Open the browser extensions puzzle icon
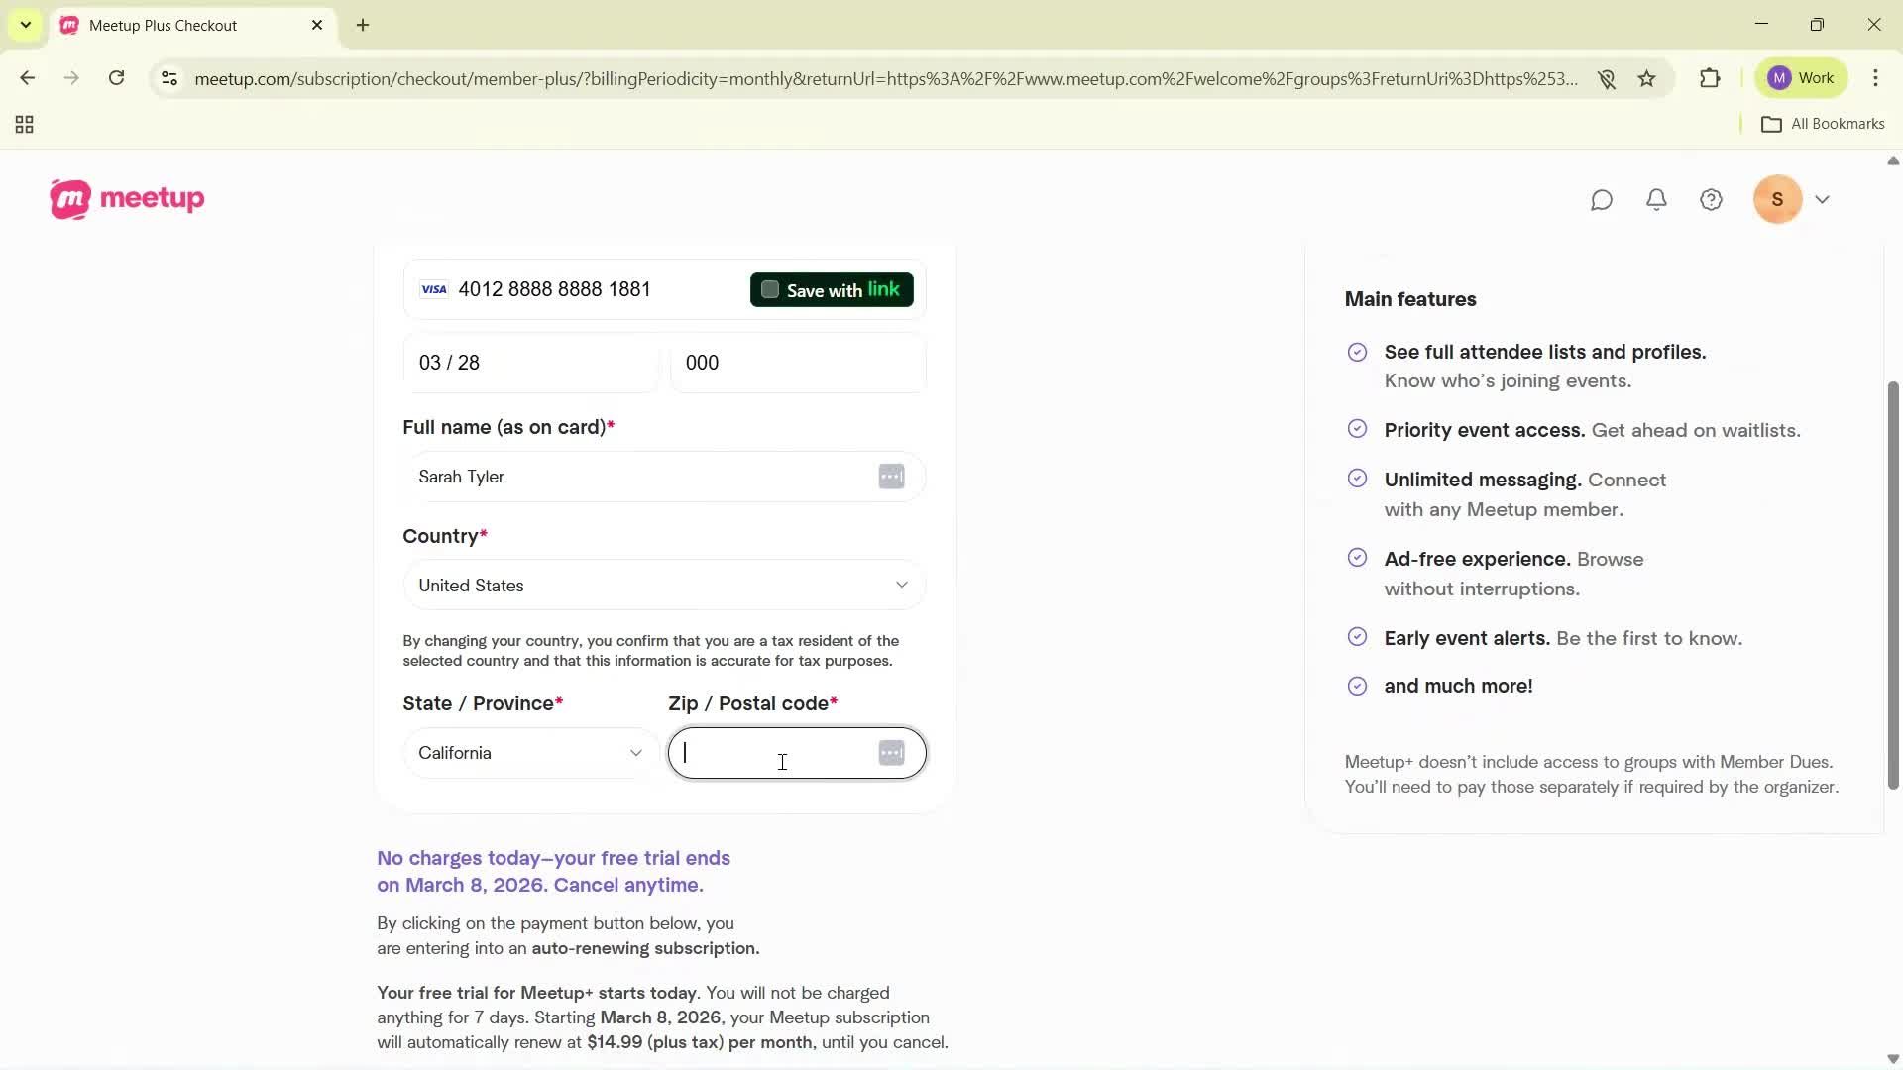This screenshot has height=1070, width=1903. [1710, 78]
